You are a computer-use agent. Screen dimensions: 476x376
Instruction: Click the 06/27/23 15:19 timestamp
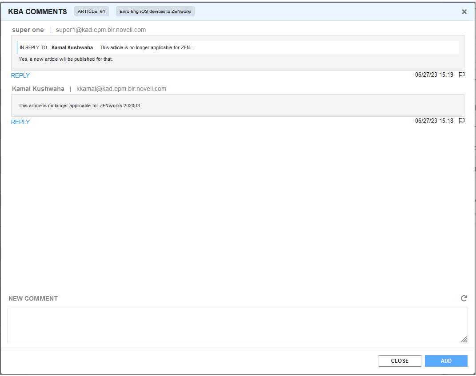434,74
